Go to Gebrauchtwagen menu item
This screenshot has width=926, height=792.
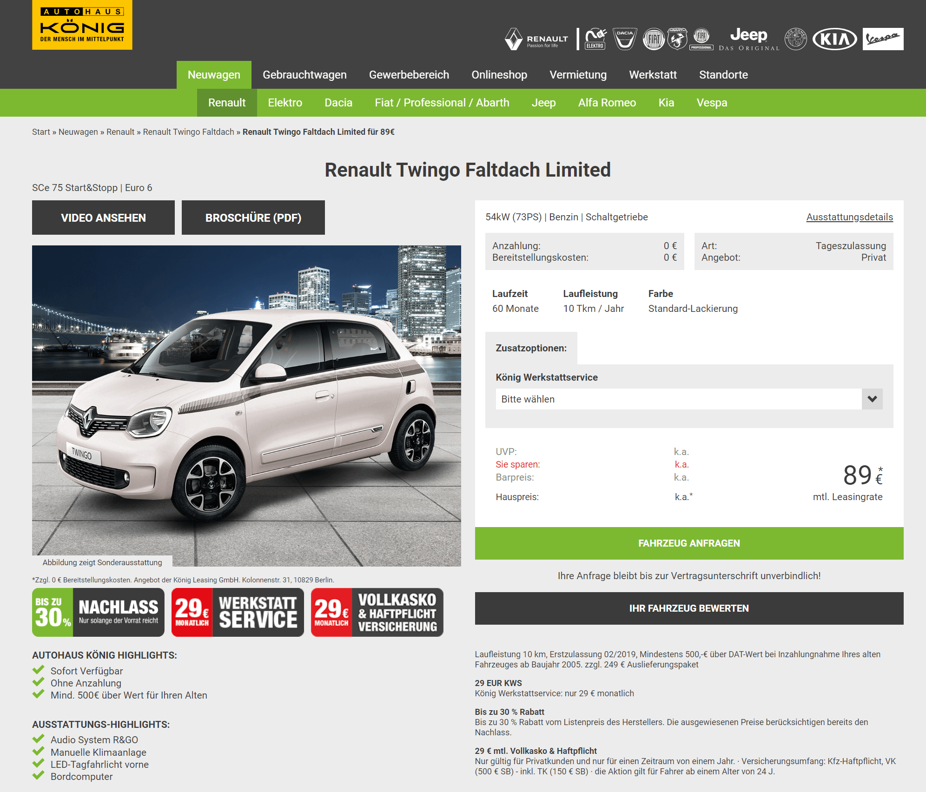[x=304, y=75]
